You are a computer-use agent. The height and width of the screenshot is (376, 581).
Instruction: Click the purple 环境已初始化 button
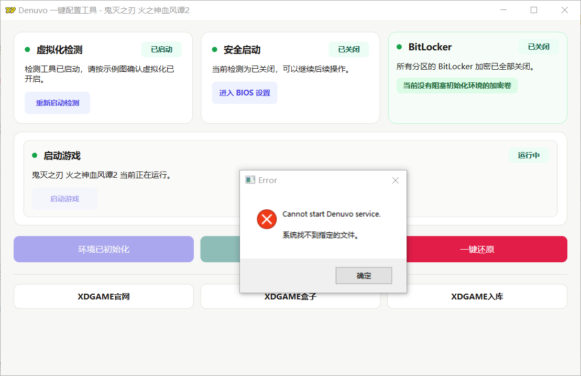(x=104, y=249)
